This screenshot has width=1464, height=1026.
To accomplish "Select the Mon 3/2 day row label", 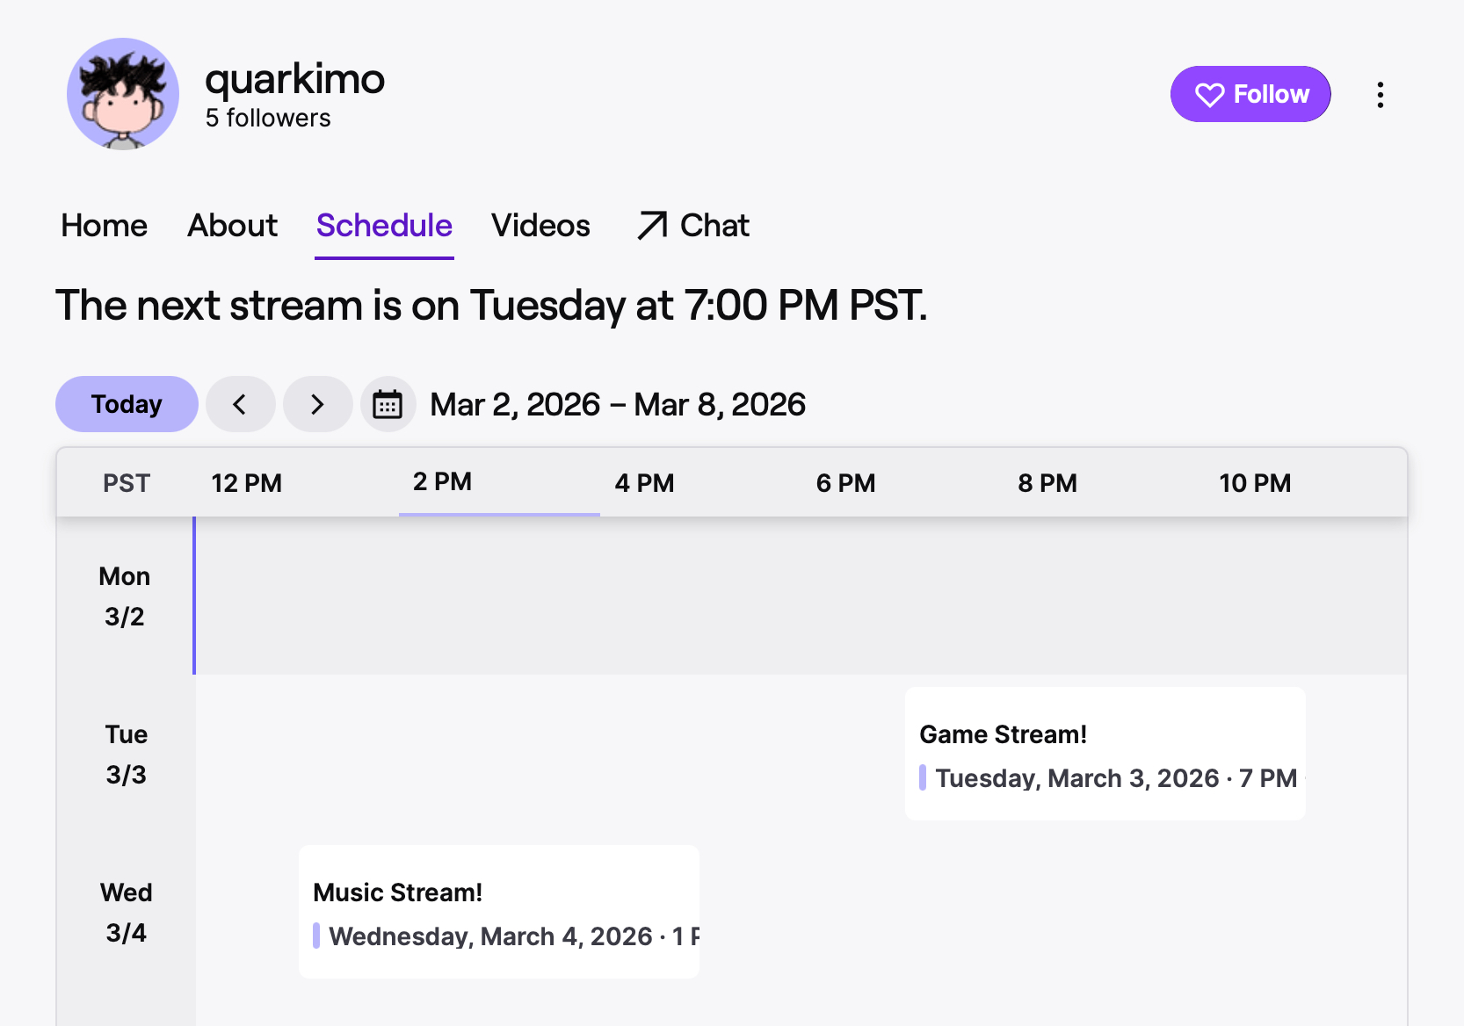I will click(125, 596).
